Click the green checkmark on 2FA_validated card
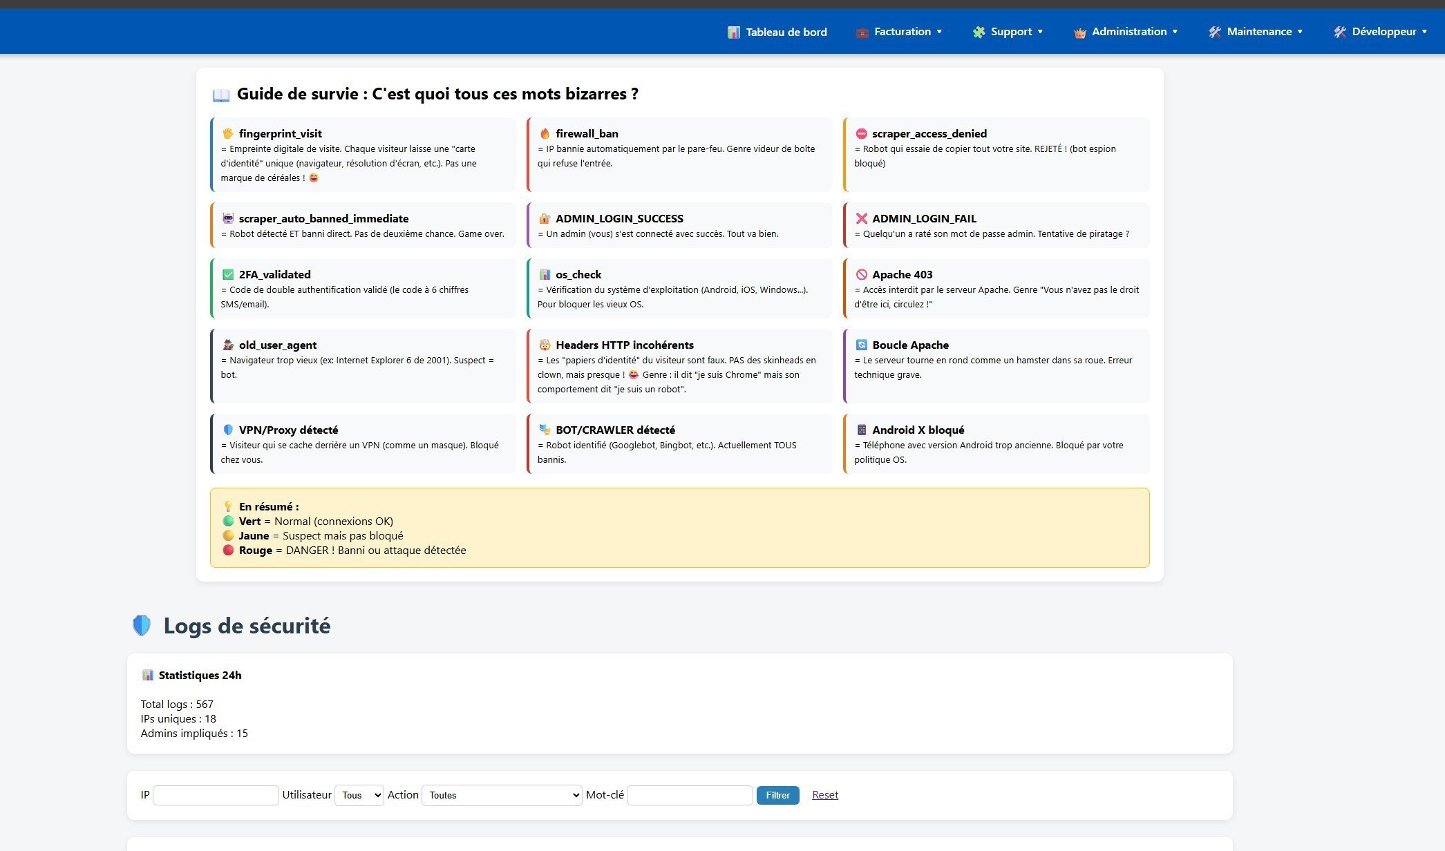 point(227,274)
